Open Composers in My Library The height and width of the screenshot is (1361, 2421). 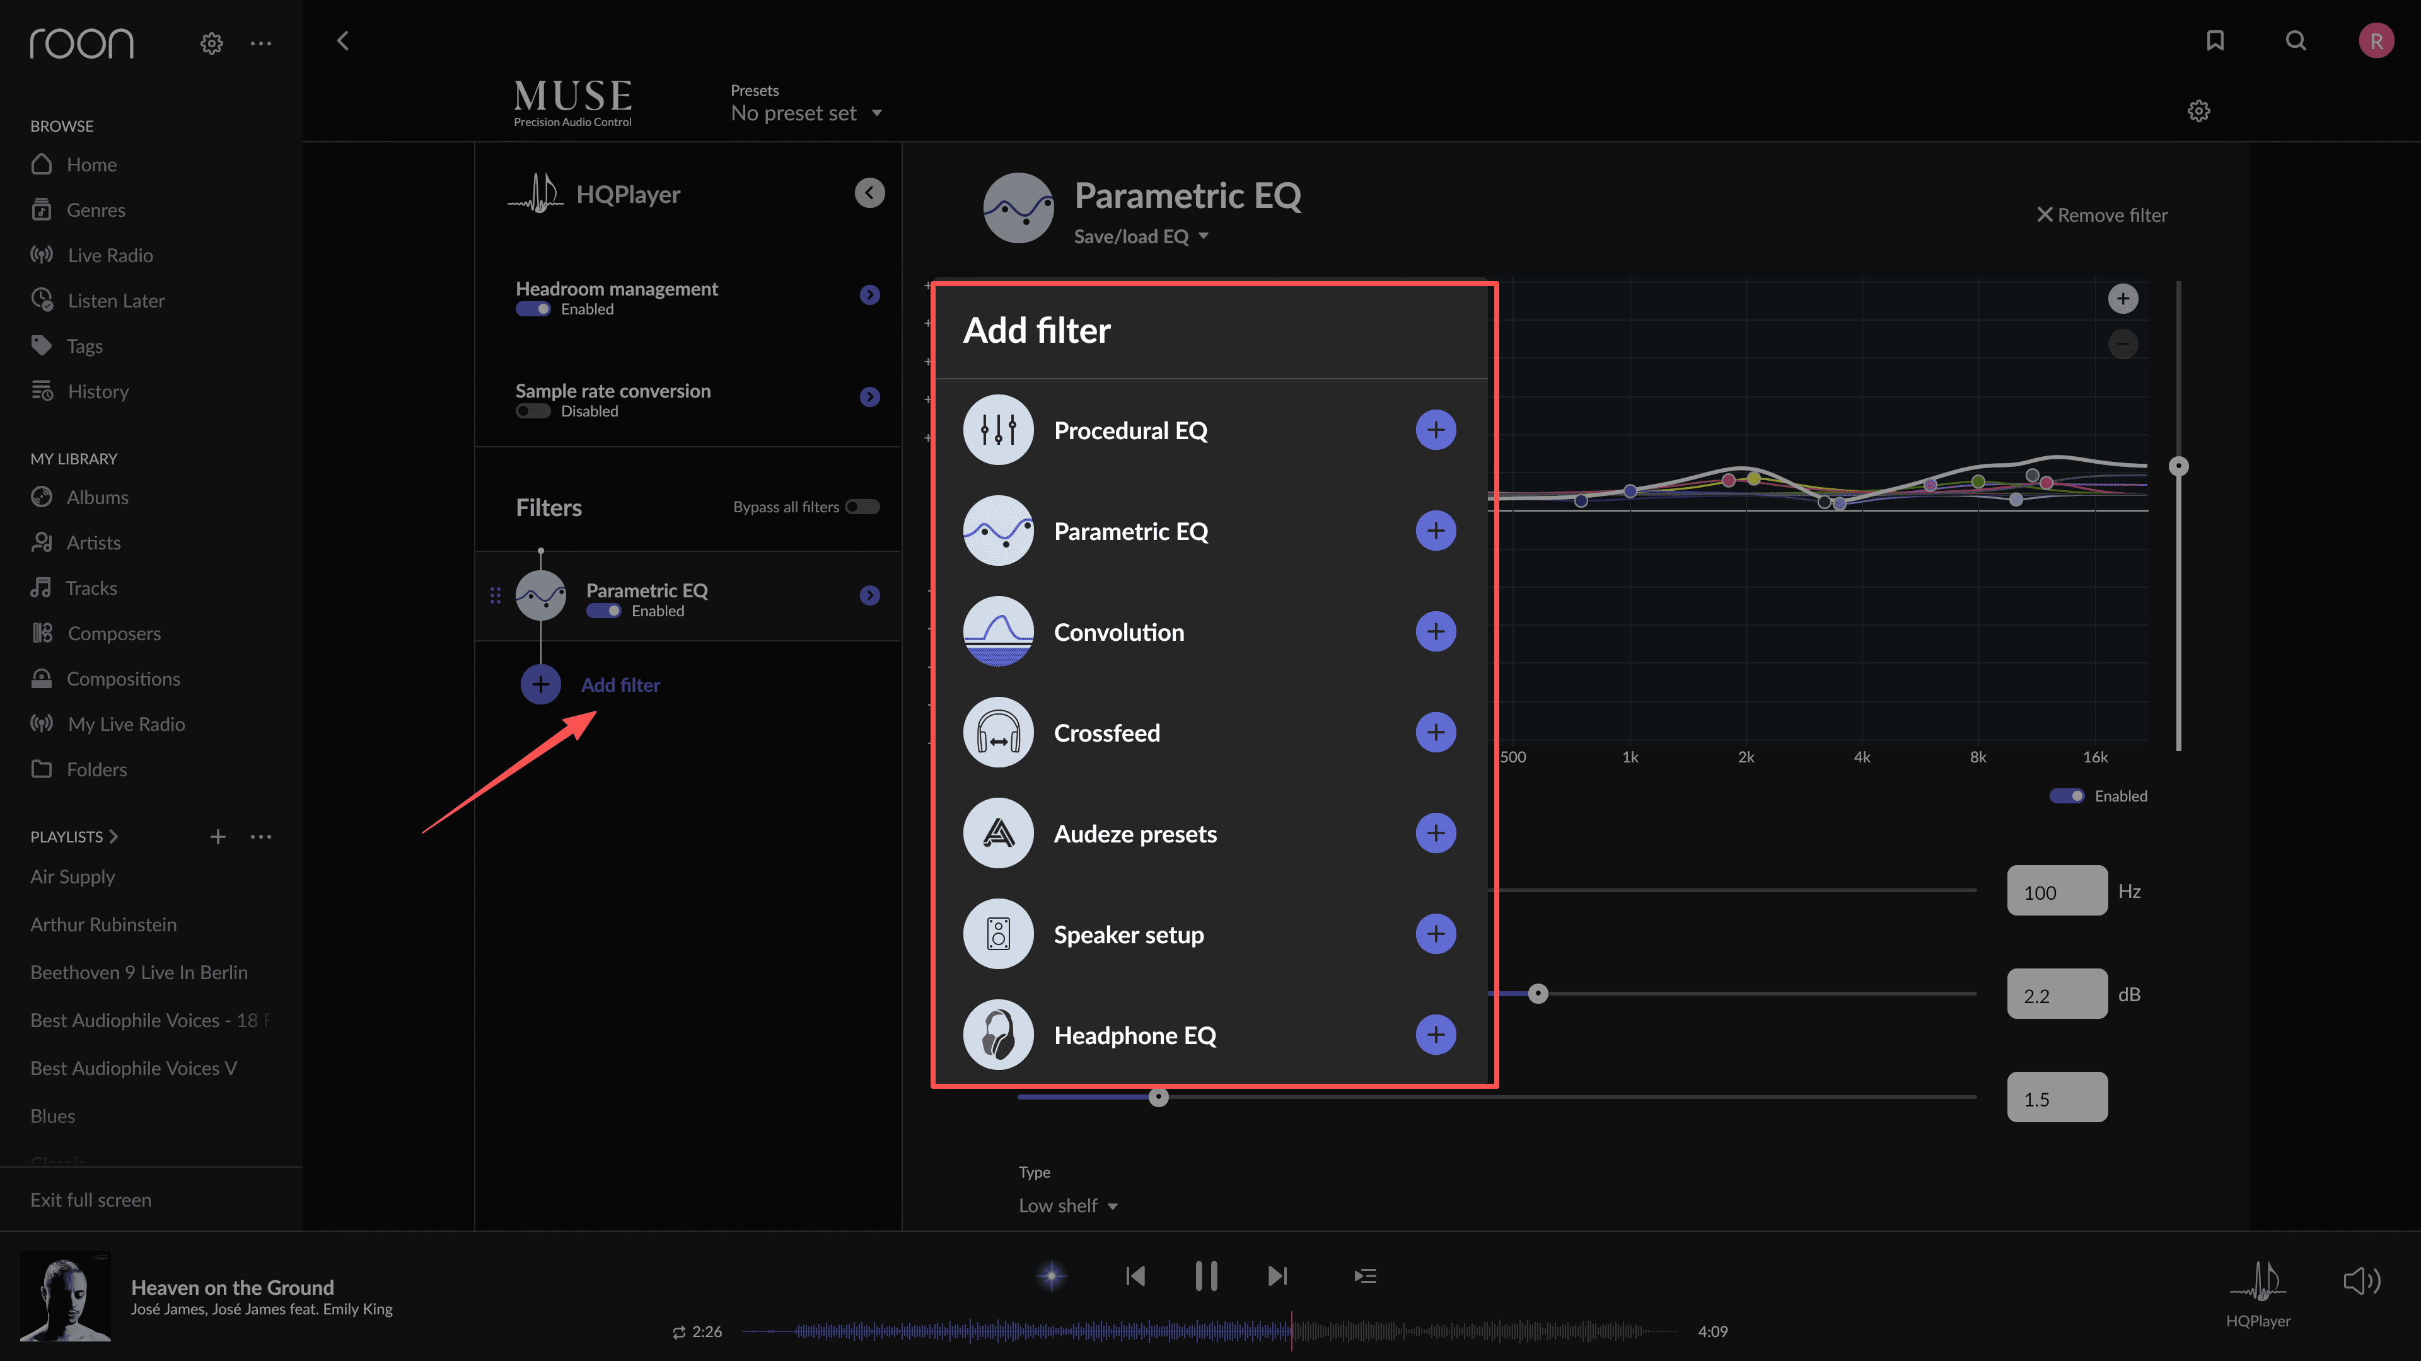[113, 634]
